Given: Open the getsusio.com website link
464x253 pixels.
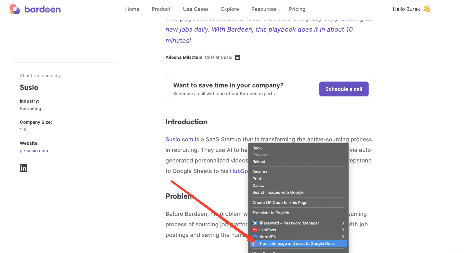Looking at the screenshot, I should click(x=34, y=151).
